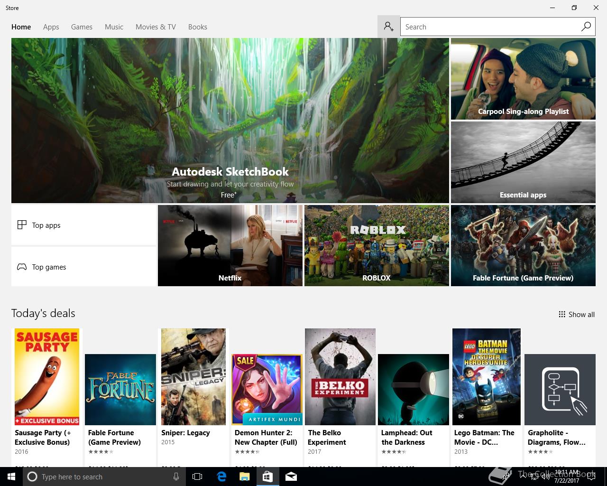Click 'Lego Batman: The Movie - DC...' title
Screen dimensions: 607x486
tap(484, 437)
